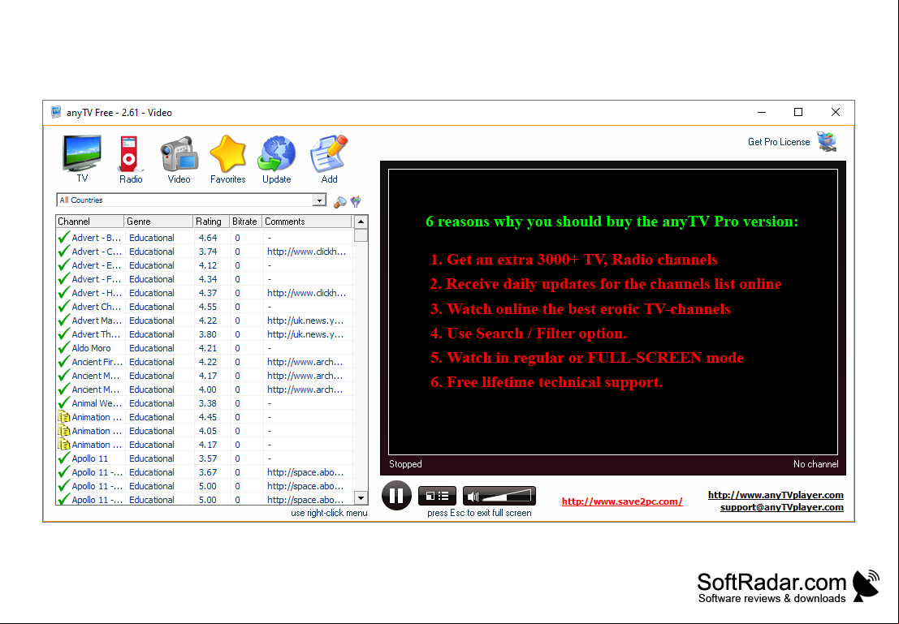Click the filter funnel icon
The image size is (899, 624).
point(356,202)
